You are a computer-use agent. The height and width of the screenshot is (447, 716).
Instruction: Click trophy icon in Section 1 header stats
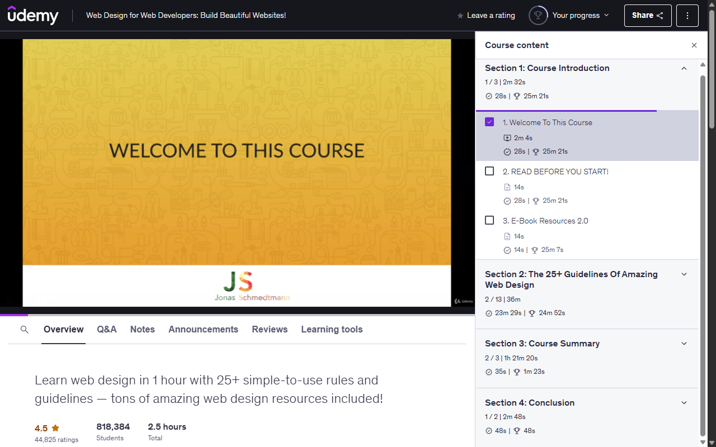pyautogui.click(x=517, y=96)
